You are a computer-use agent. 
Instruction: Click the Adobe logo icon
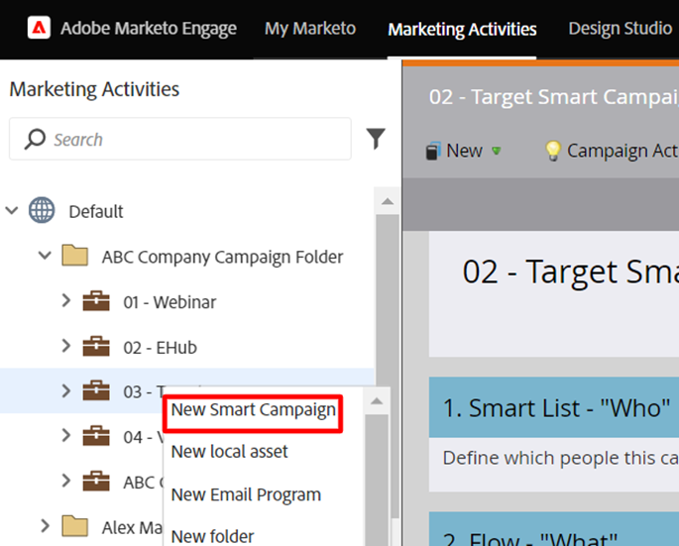(x=39, y=28)
